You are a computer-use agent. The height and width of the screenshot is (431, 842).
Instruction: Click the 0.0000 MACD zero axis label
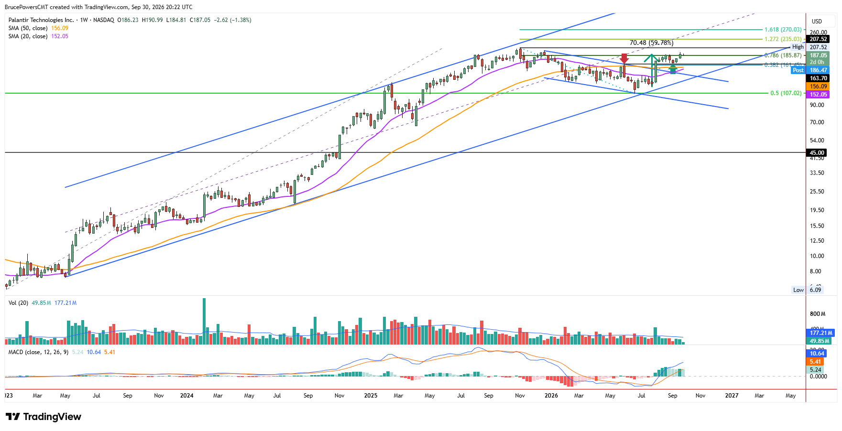[818, 377]
